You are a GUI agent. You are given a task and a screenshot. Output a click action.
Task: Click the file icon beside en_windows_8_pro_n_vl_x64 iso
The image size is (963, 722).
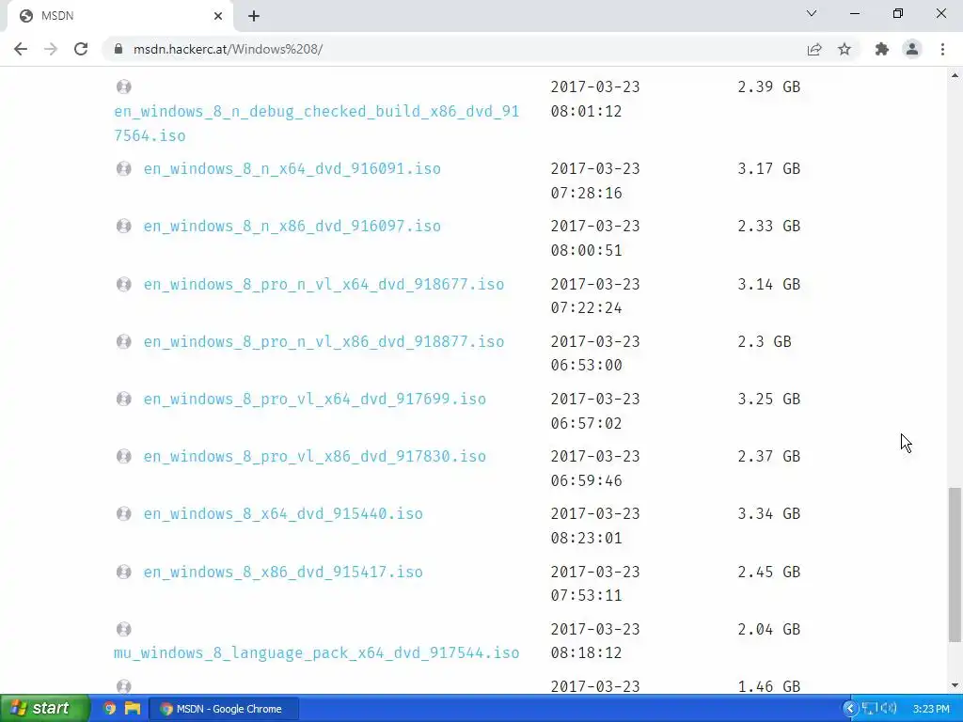[x=123, y=284]
